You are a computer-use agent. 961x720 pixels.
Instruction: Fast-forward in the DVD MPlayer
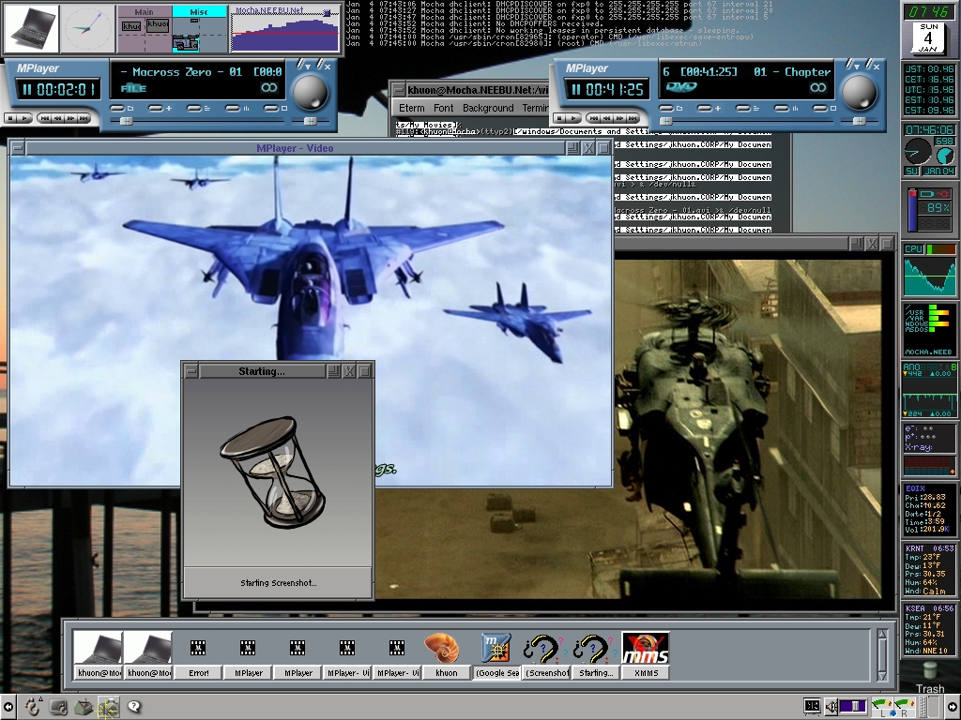618,118
